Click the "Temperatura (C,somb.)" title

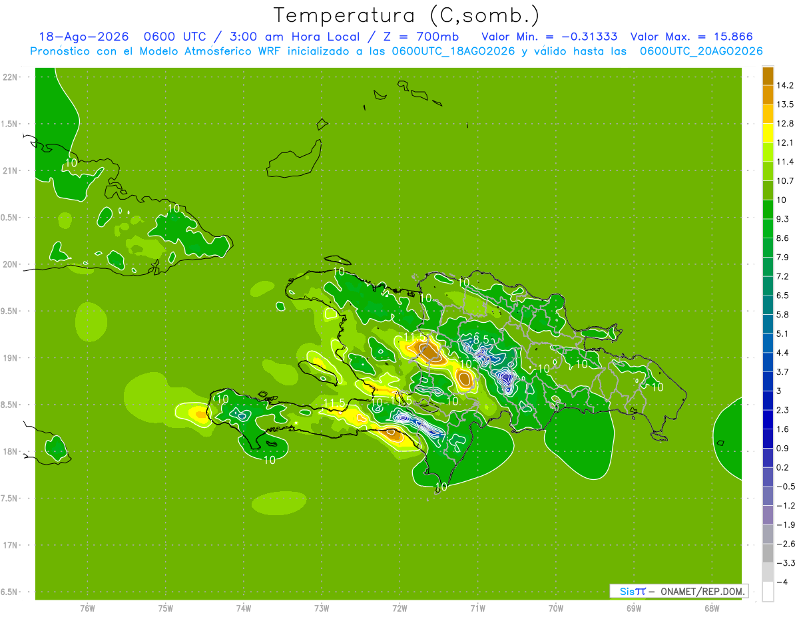click(x=407, y=15)
